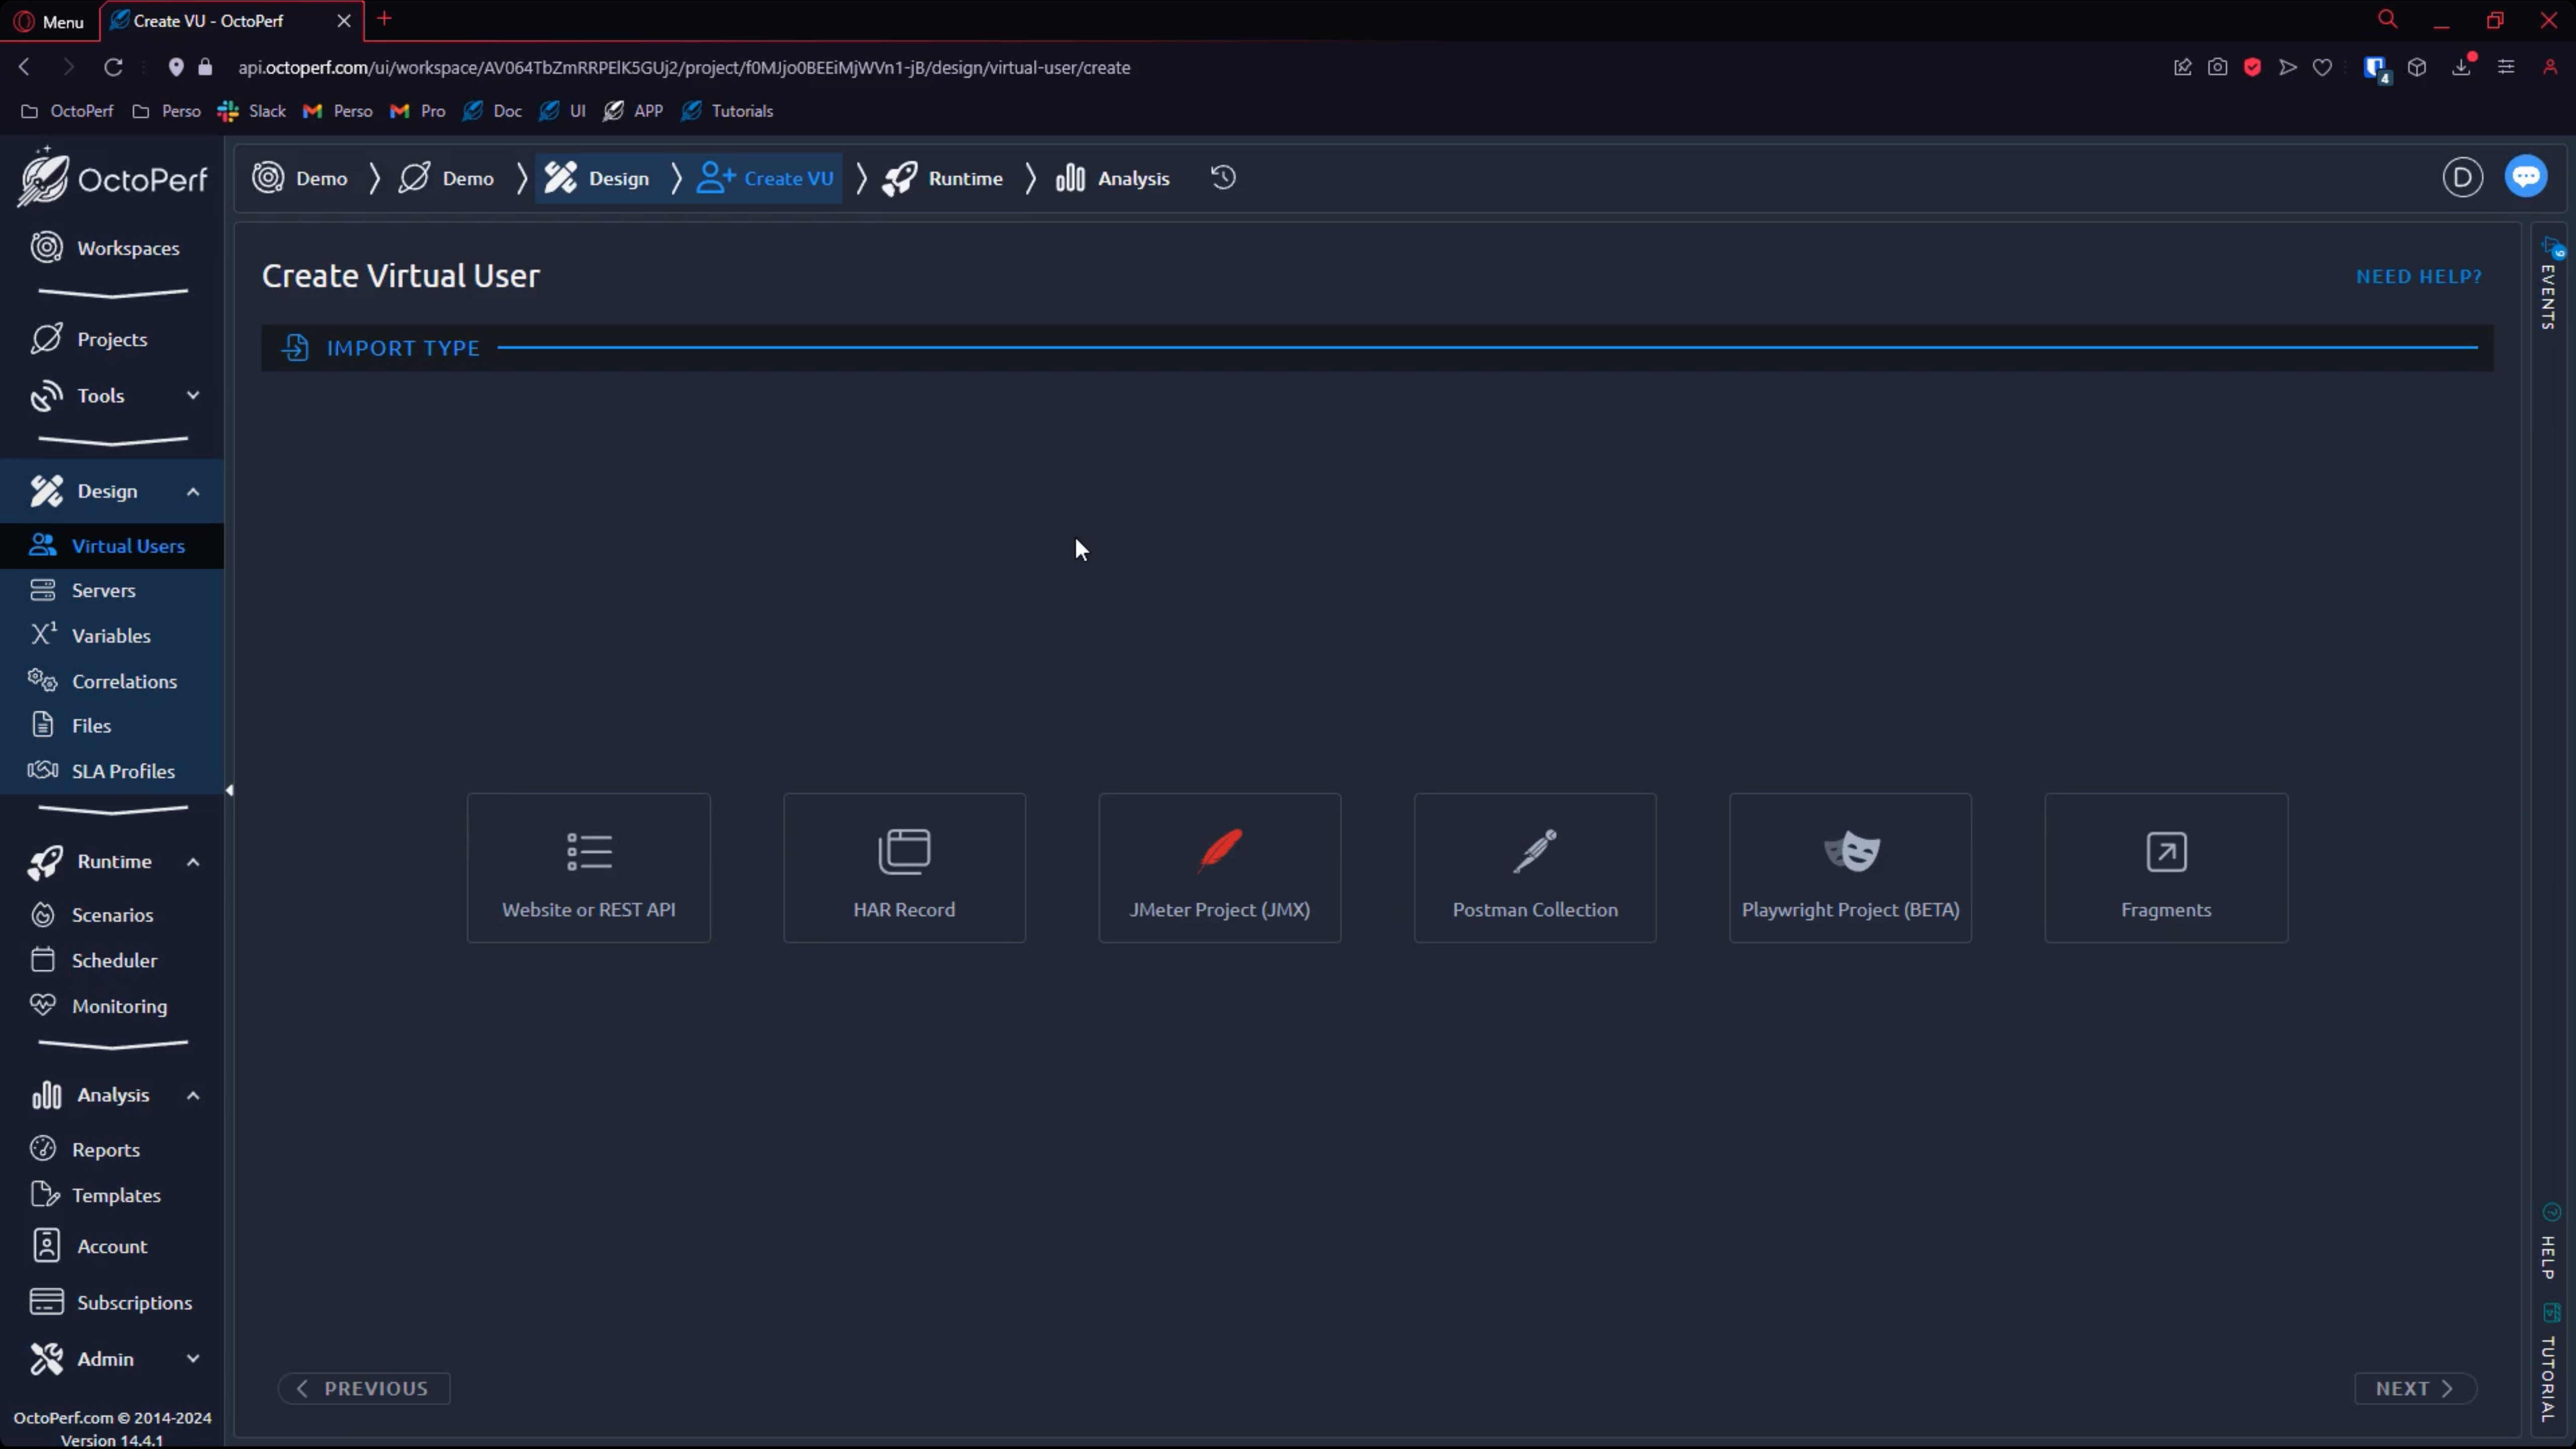This screenshot has height=1449, width=2576.
Task: Open the Fragments import option
Action: (2166, 867)
